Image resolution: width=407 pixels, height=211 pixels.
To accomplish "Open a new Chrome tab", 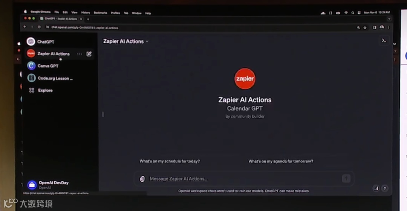I will pyautogui.click(x=88, y=19).
